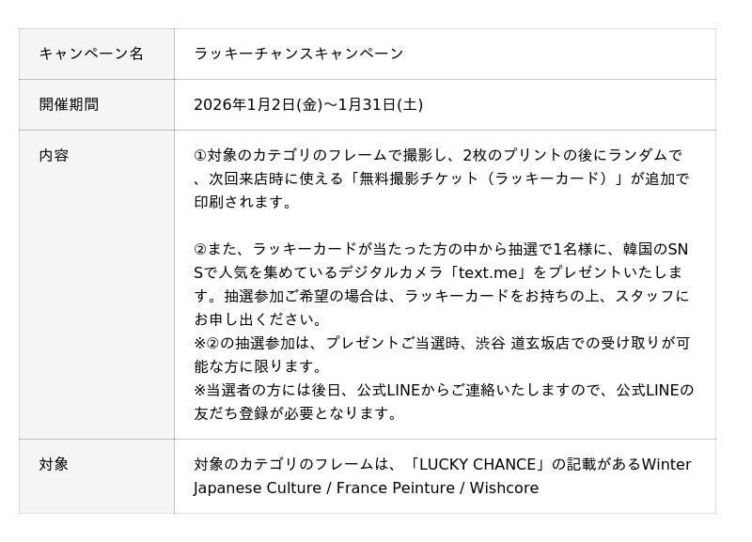Click the 「LUCKY CHANCE」 text

478,464
